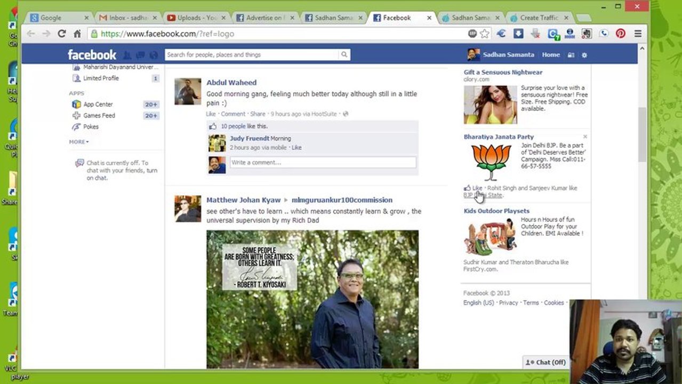682x384 pixels.
Task: Open the Robert Kiyosaki quote photo
Action: click(x=312, y=299)
